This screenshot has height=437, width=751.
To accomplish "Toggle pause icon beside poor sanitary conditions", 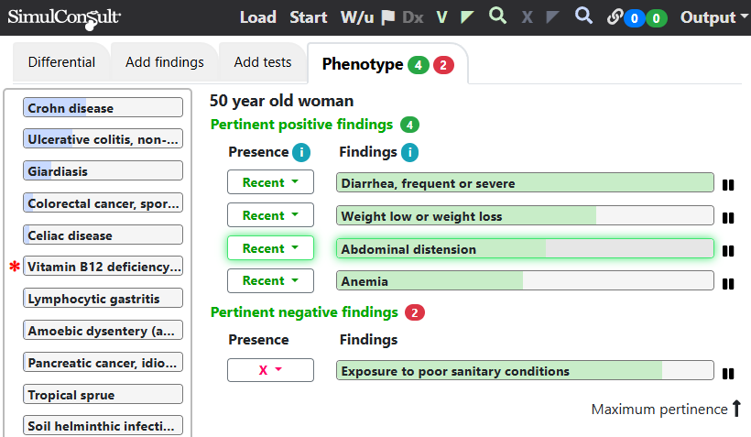I will point(728,373).
